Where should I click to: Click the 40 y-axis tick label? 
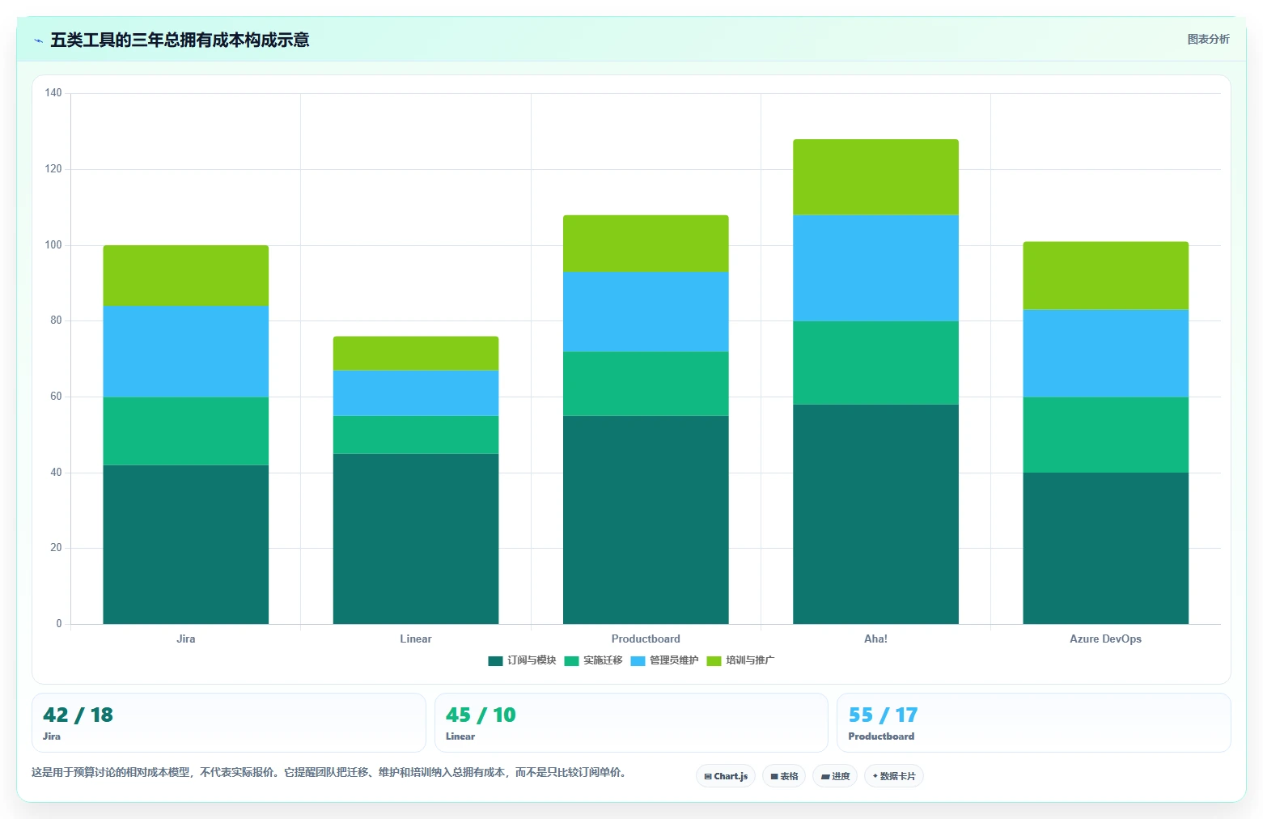pyautogui.click(x=56, y=473)
